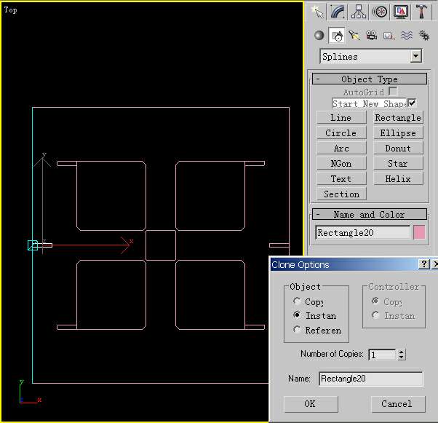Choose the Object Instance radio option

tap(297, 315)
